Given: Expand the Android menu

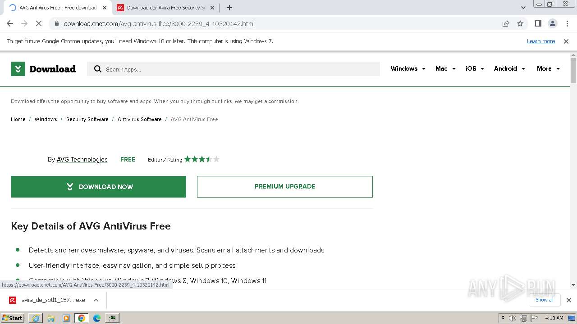Looking at the screenshot, I should tap(509, 68).
